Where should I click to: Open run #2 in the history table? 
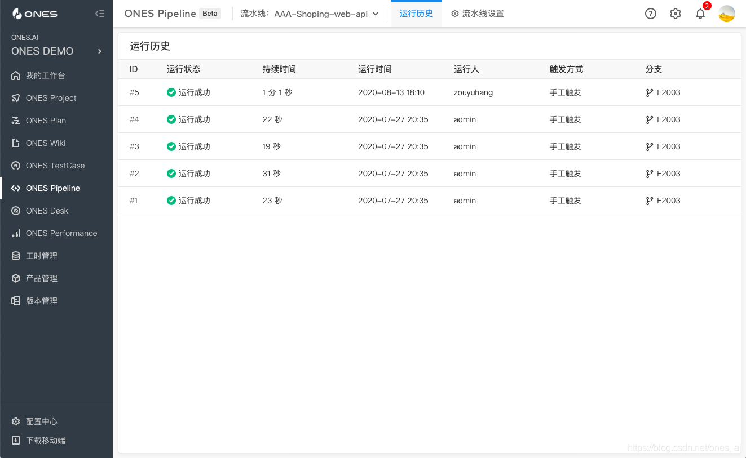click(x=430, y=174)
